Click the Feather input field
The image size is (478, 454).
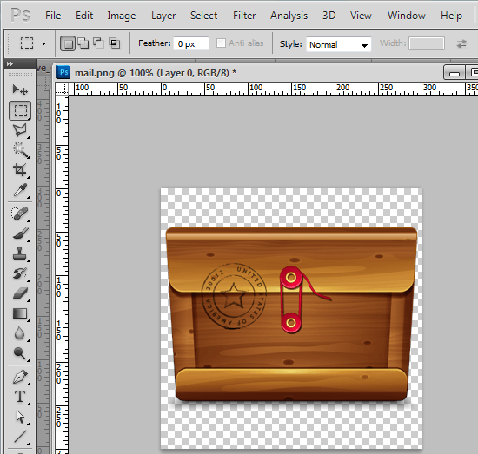tap(191, 43)
